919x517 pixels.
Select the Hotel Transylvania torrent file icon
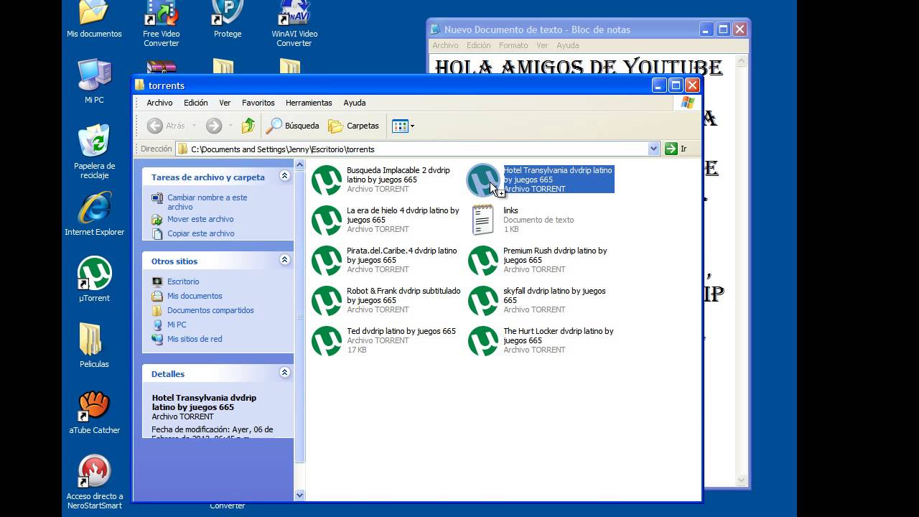(x=483, y=180)
